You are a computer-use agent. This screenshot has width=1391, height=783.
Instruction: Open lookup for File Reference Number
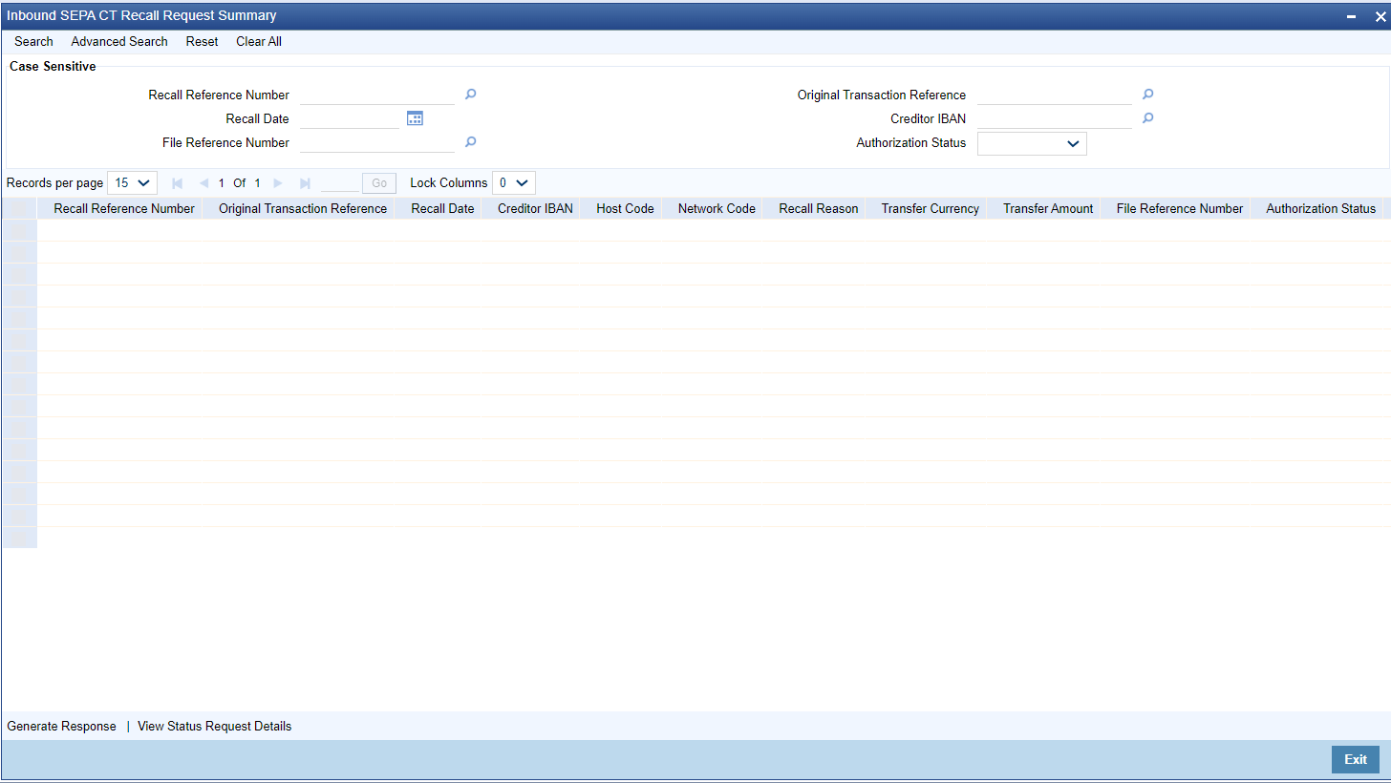point(470,141)
